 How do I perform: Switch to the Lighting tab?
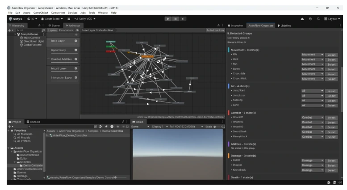284,25
